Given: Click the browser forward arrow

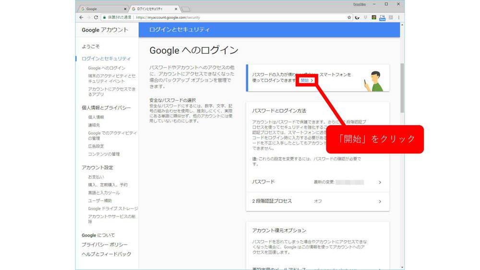Looking at the screenshot, I should (88, 17).
